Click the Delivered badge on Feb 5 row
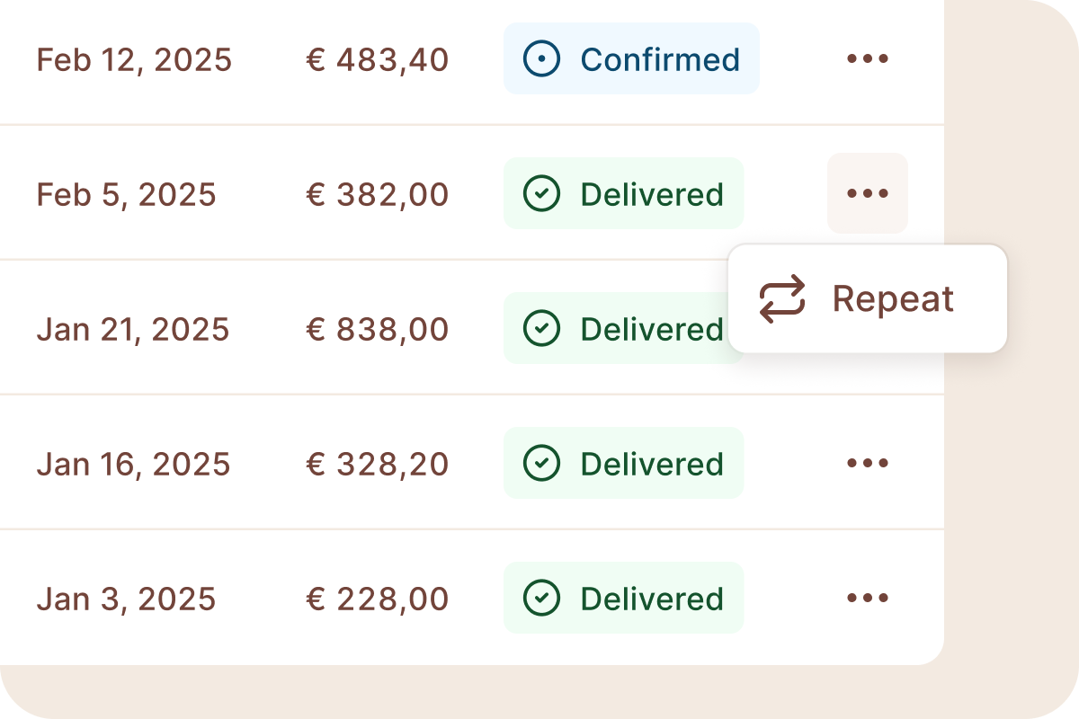The image size is (1079, 719). (x=623, y=193)
